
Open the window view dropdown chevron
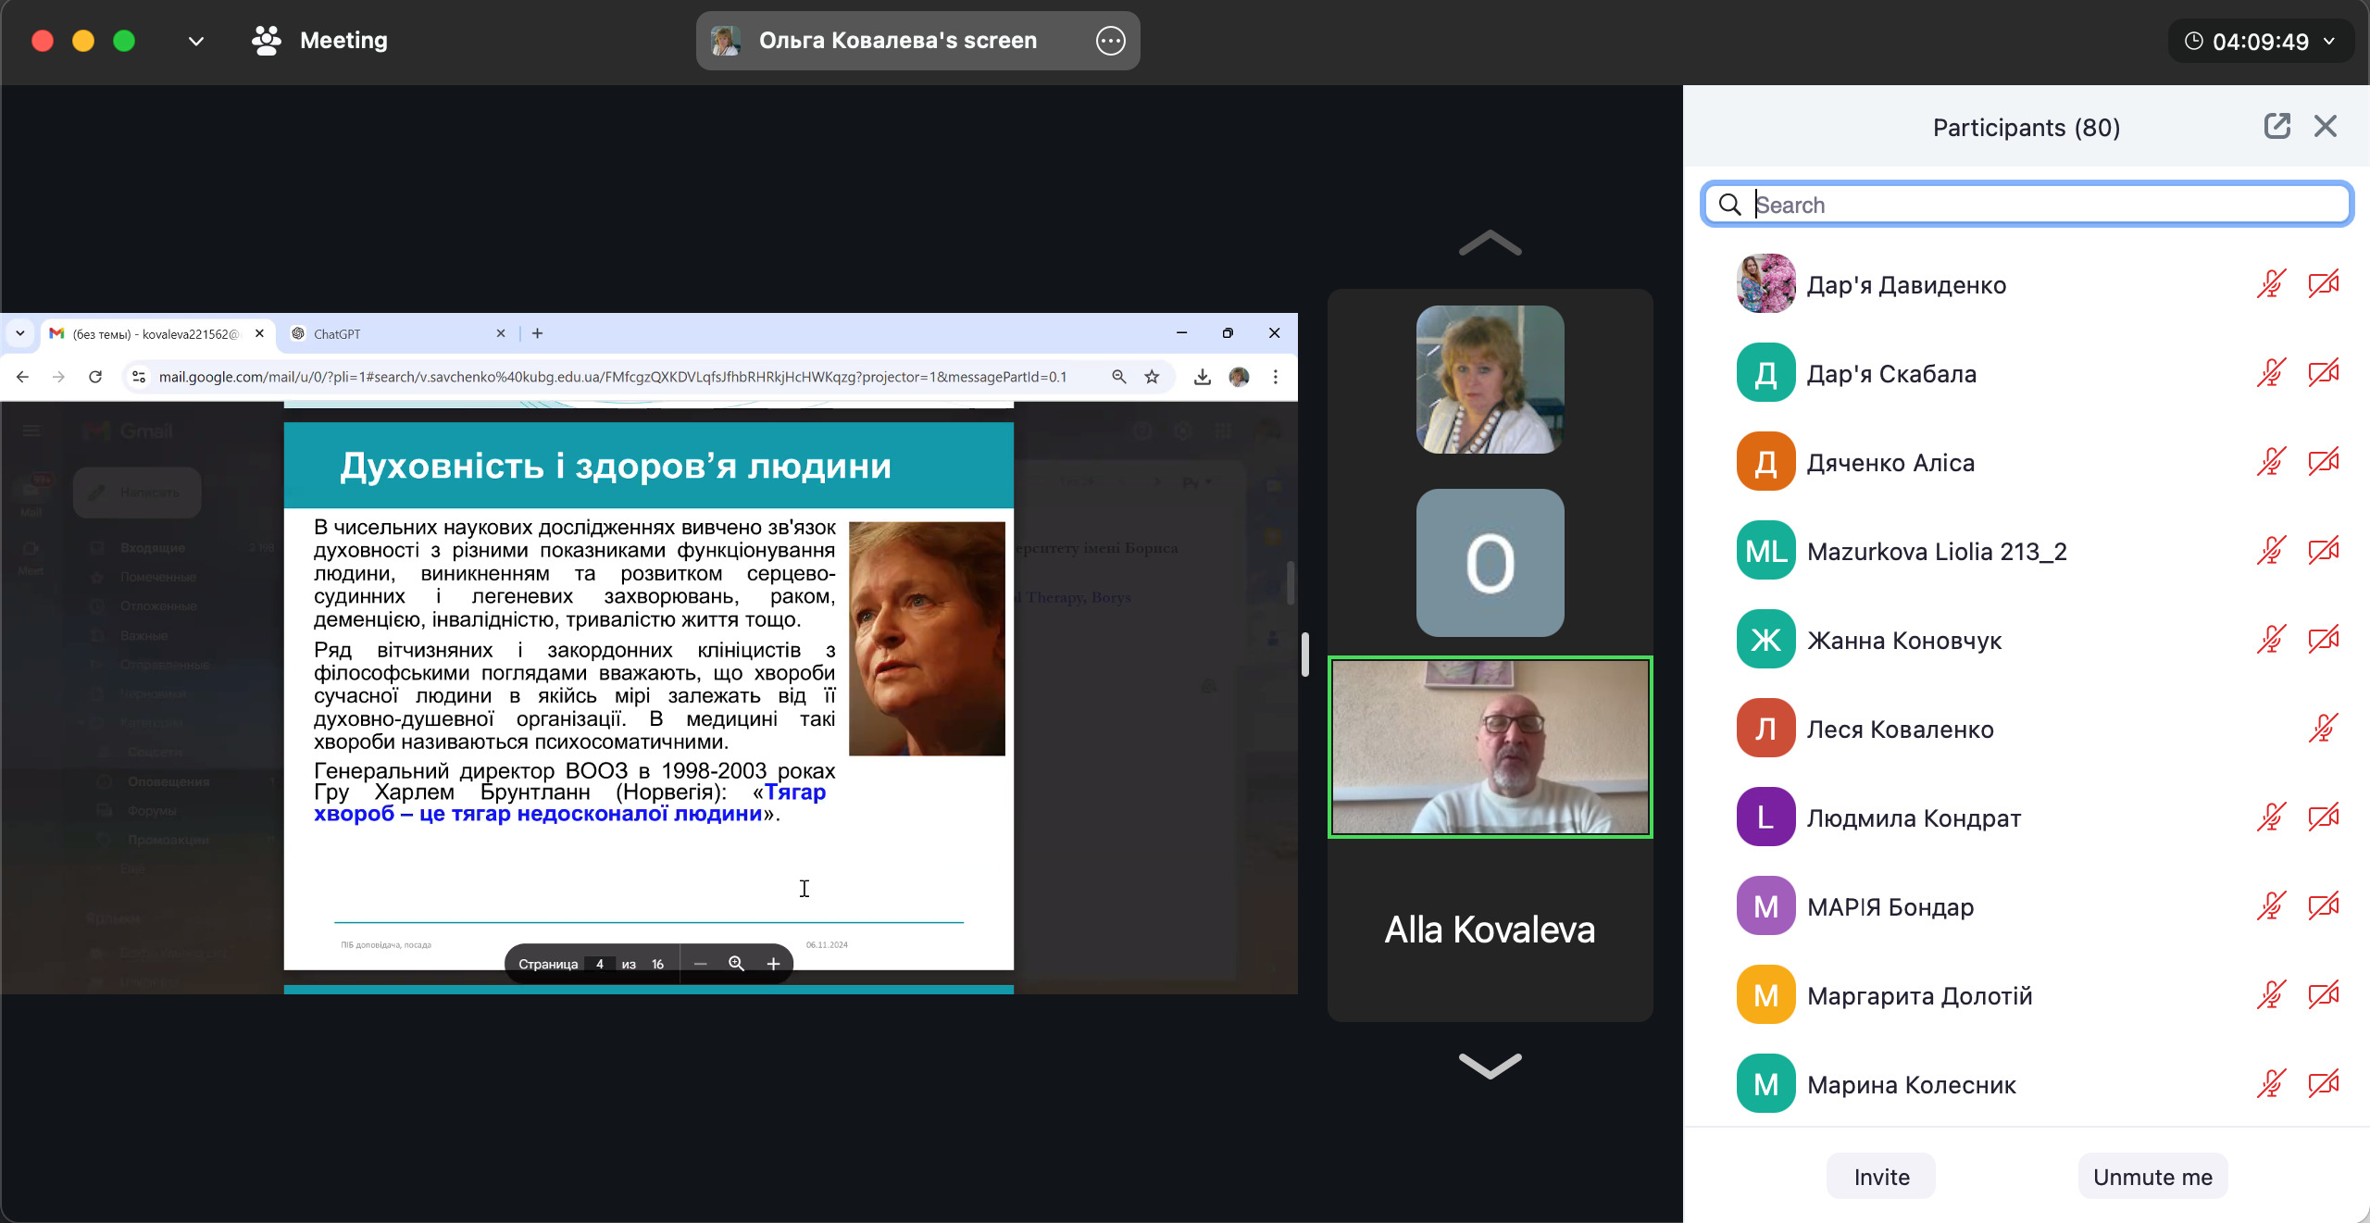pyautogui.click(x=195, y=41)
